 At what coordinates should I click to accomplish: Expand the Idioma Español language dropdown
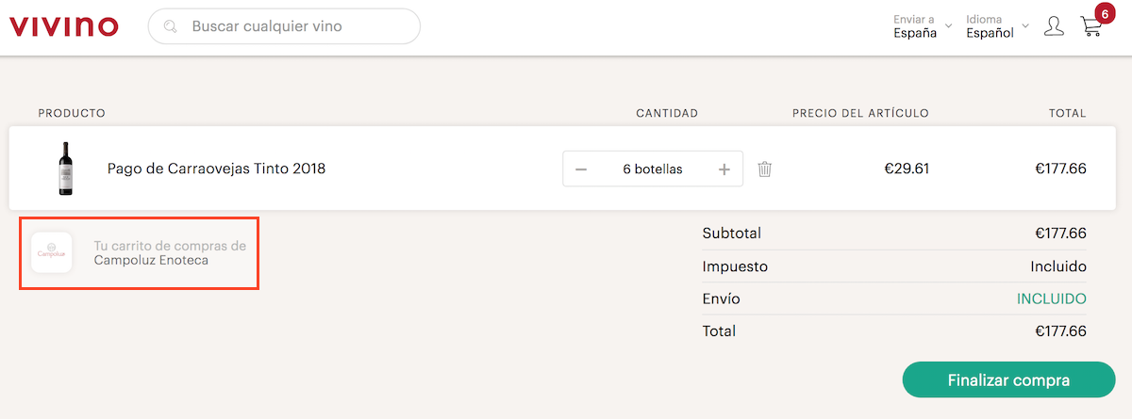tap(996, 26)
